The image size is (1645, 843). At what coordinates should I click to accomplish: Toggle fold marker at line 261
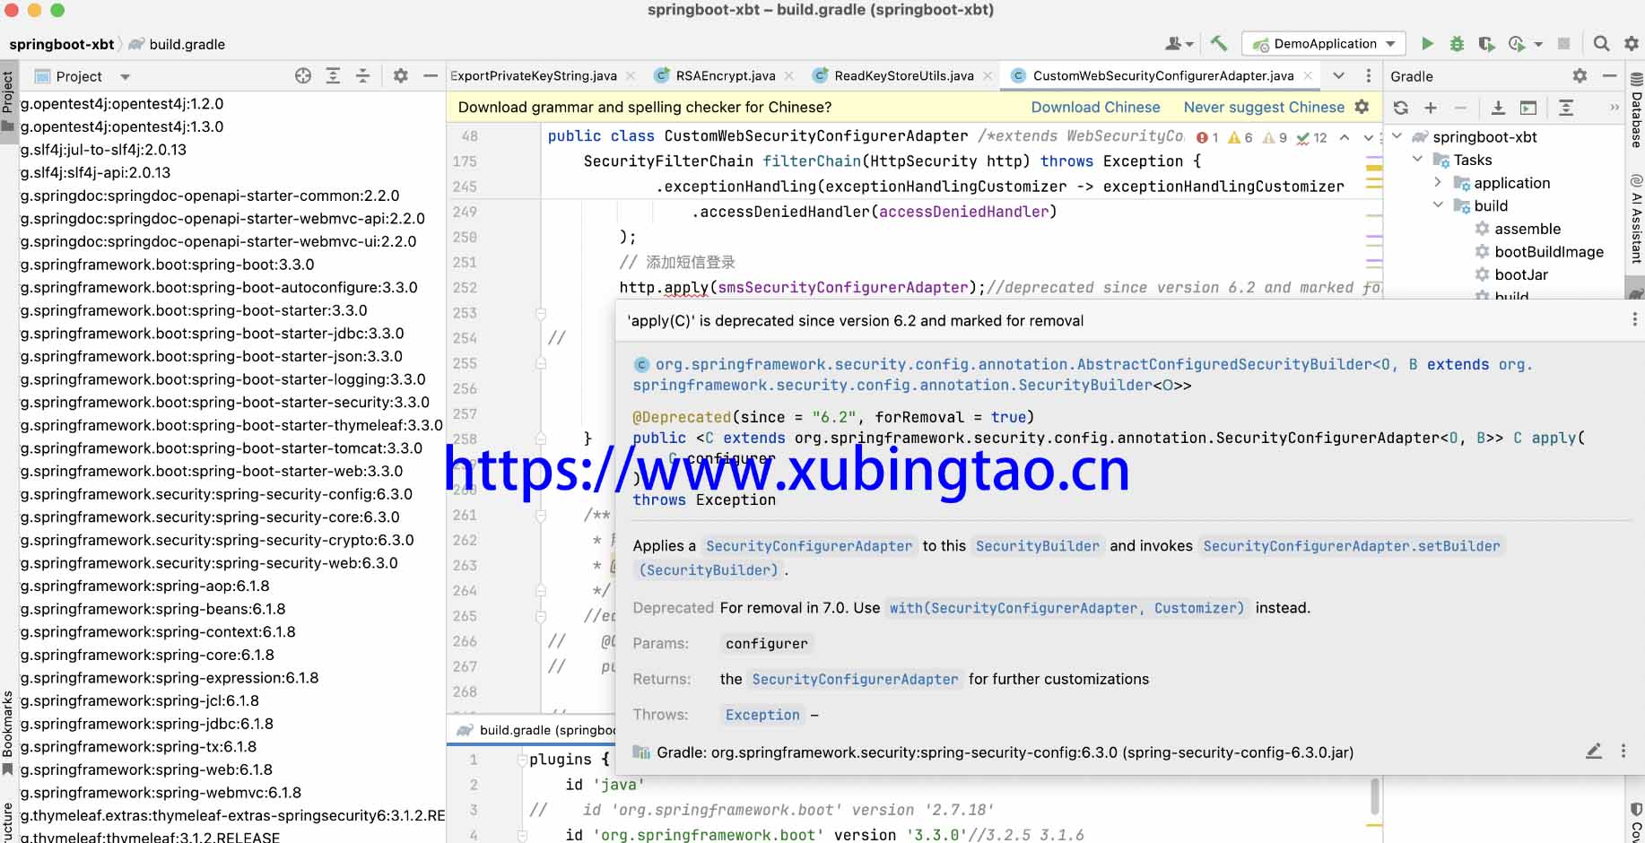(x=541, y=515)
